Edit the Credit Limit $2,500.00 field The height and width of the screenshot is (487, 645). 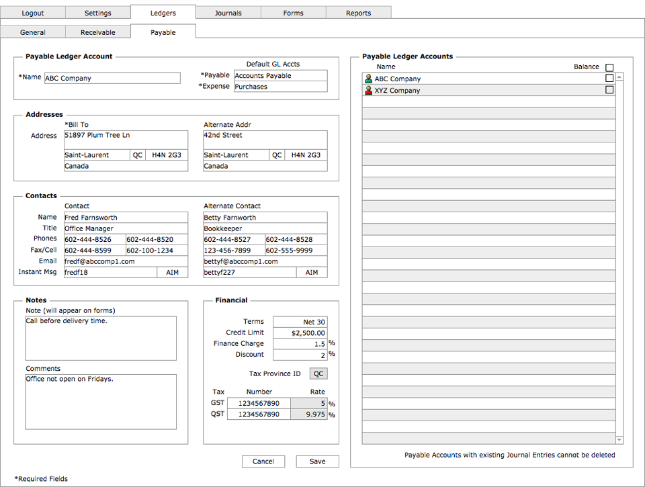pyautogui.click(x=300, y=333)
